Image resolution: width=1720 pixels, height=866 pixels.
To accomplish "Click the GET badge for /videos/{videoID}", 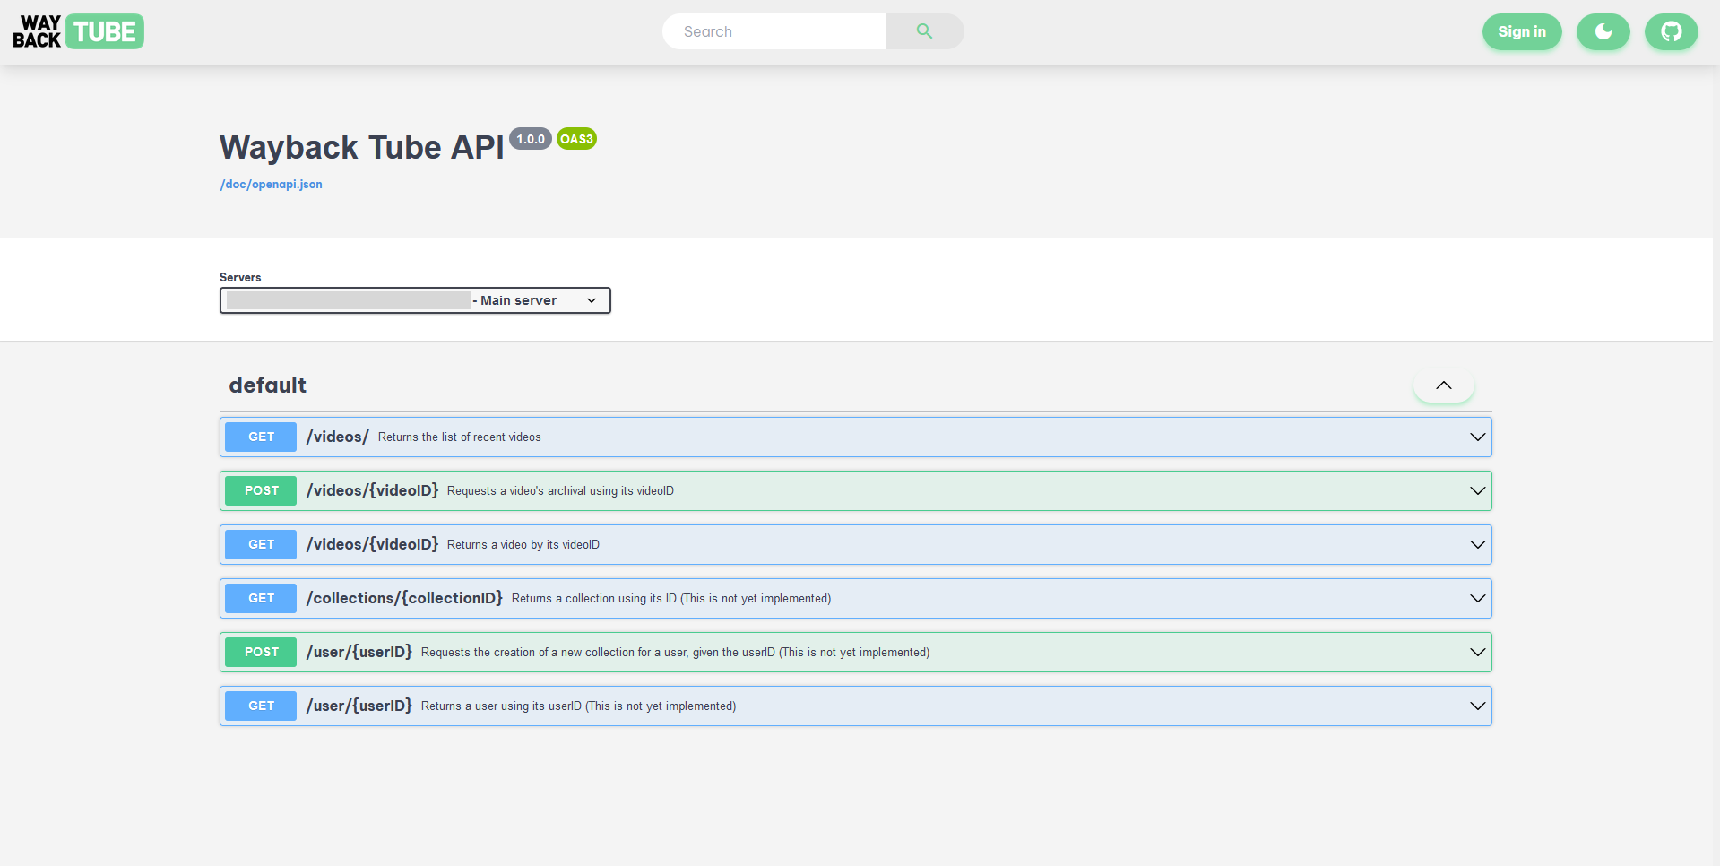I will (x=261, y=545).
